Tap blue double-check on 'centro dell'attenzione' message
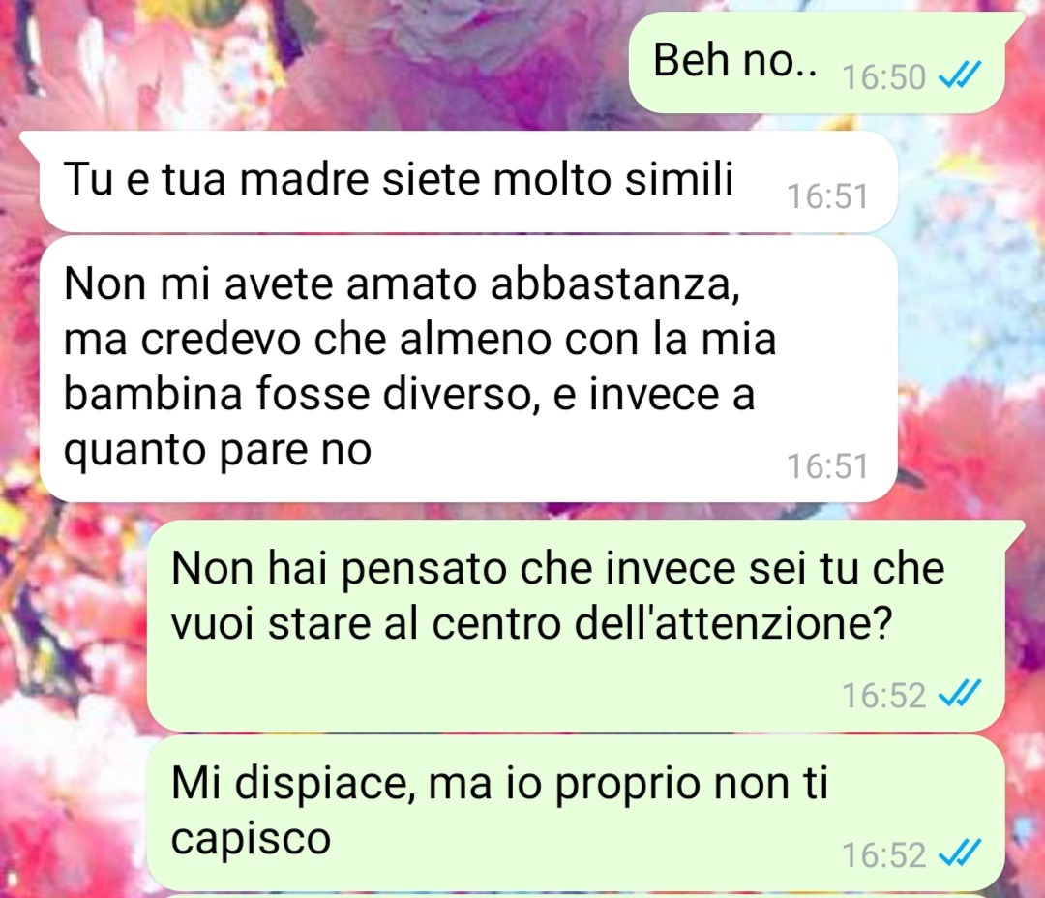The height and width of the screenshot is (898, 1045). coord(959,693)
